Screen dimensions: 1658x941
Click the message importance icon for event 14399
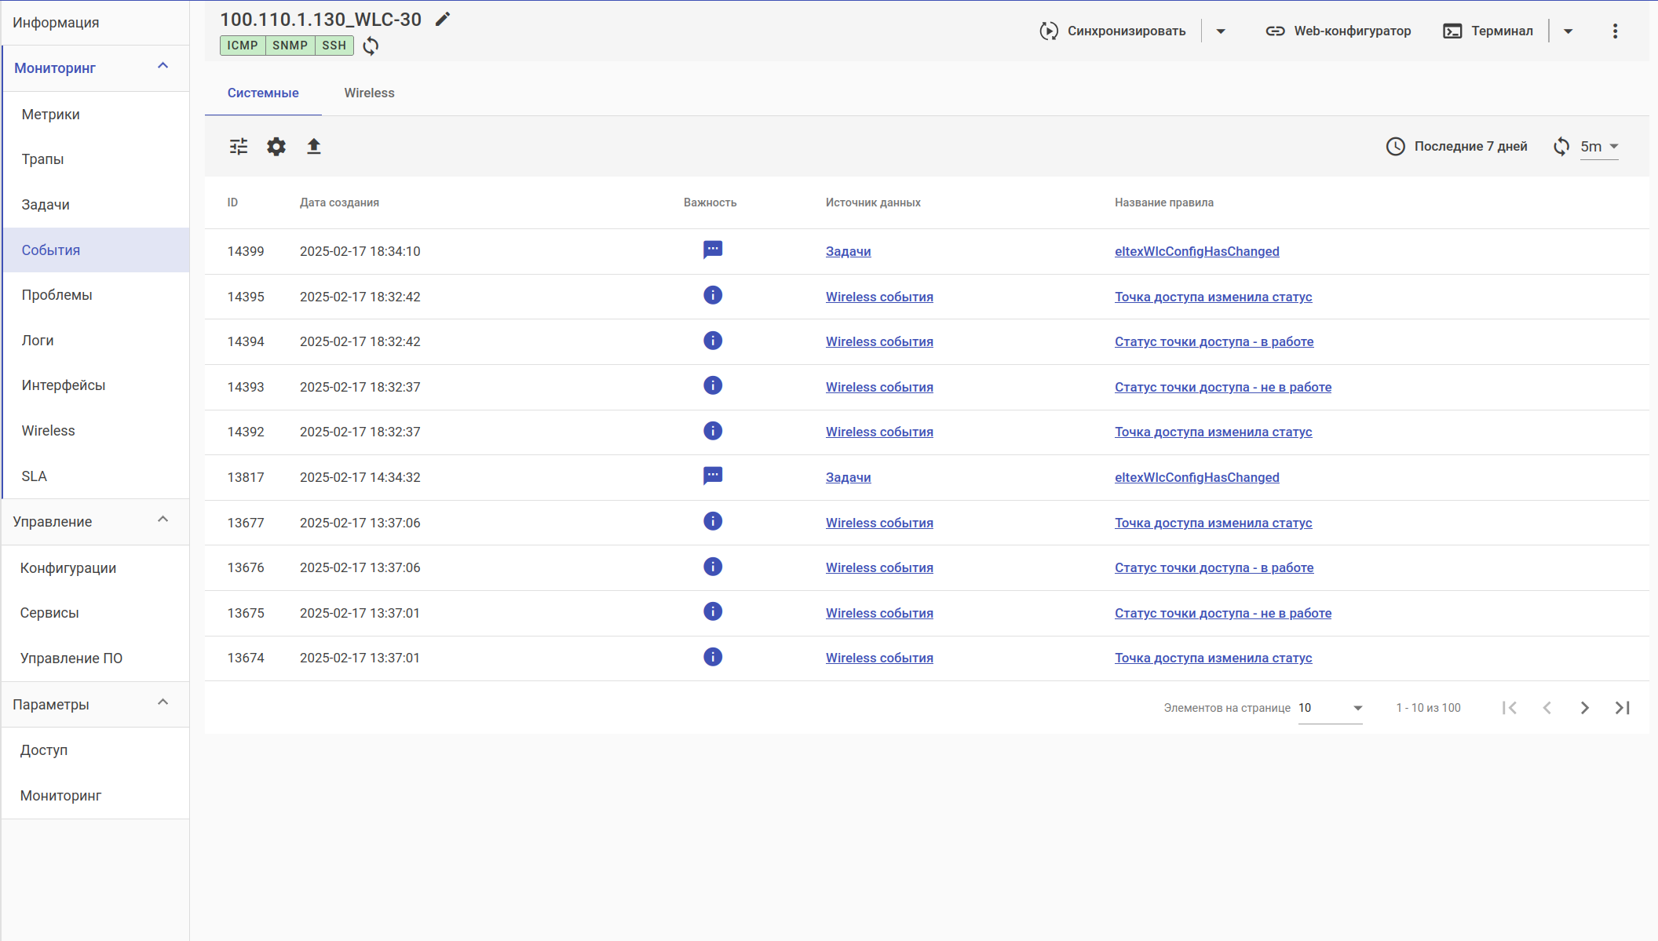click(712, 250)
